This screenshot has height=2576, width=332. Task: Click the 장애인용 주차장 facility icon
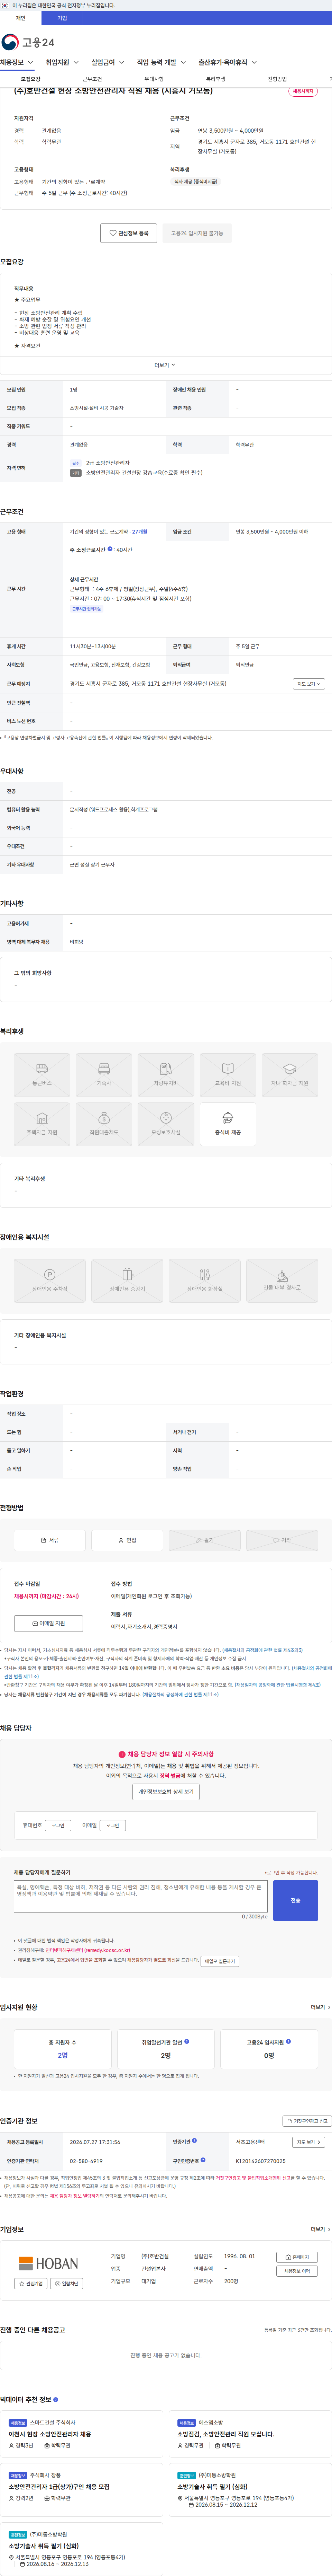[50, 1280]
